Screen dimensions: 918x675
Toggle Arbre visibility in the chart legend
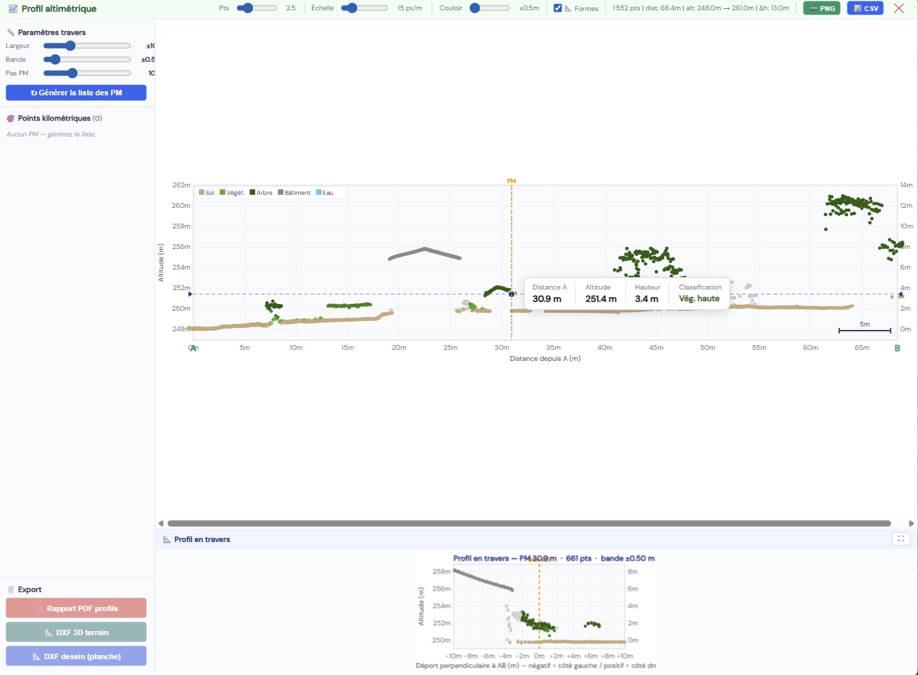(x=252, y=193)
